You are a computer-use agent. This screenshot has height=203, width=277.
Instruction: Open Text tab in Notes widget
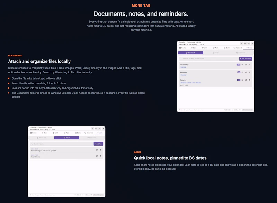[x=66, y=133]
